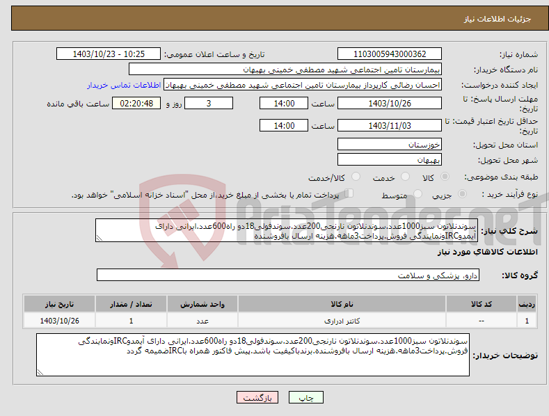Click the ایجاد کننده درخواست field
Screen dimensions: 549x416
tap(303, 85)
